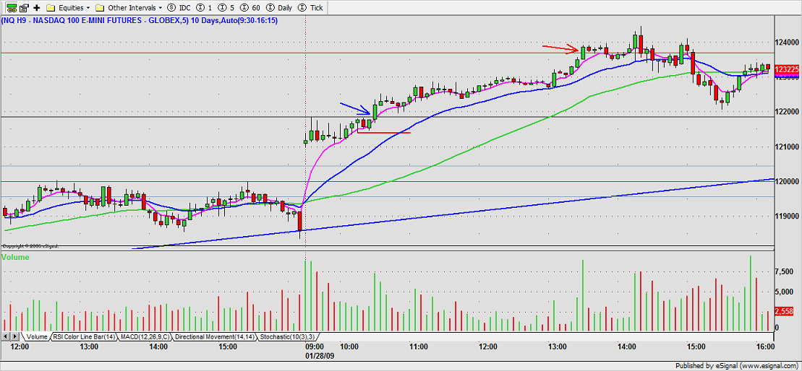Click the last price label 123225
This screenshot has height=371, width=802.
coord(787,69)
